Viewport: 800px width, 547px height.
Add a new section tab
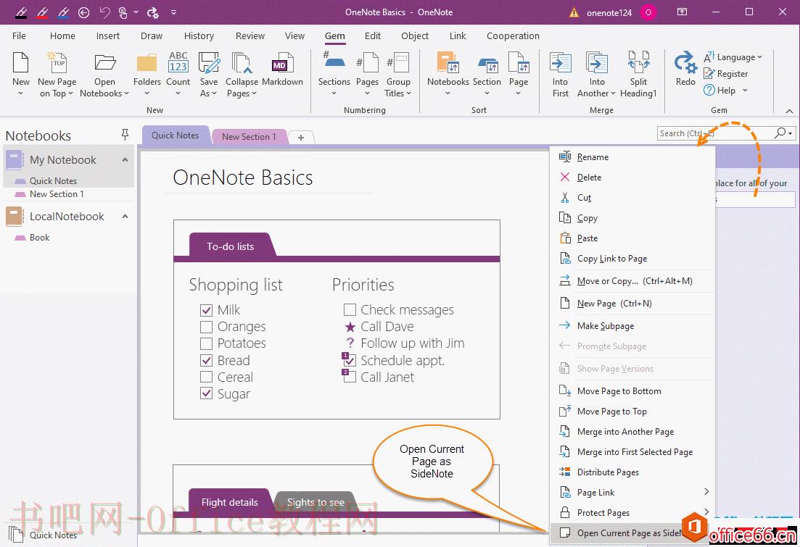[x=301, y=137]
